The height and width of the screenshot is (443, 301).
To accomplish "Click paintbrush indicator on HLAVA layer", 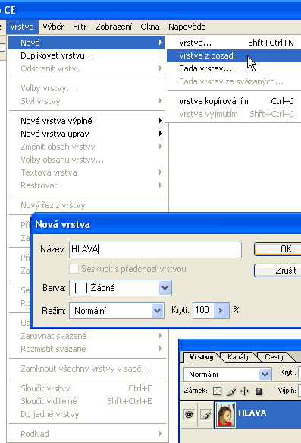I will tap(206, 415).
